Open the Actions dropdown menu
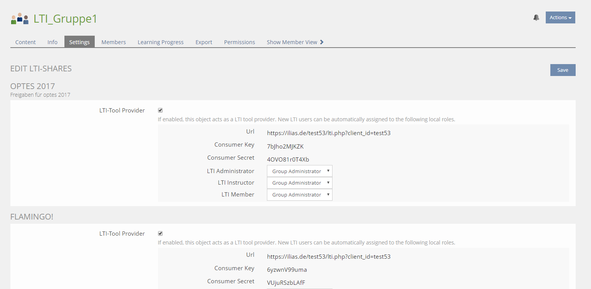 pyautogui.click(x=560, y=18)
